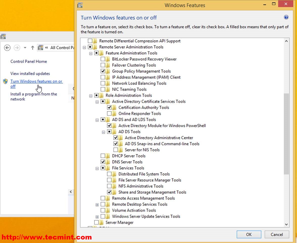The image size is (297, 243).
Task: Check the DHCP Server Tools checkbox
Action: tap(103, 156)
